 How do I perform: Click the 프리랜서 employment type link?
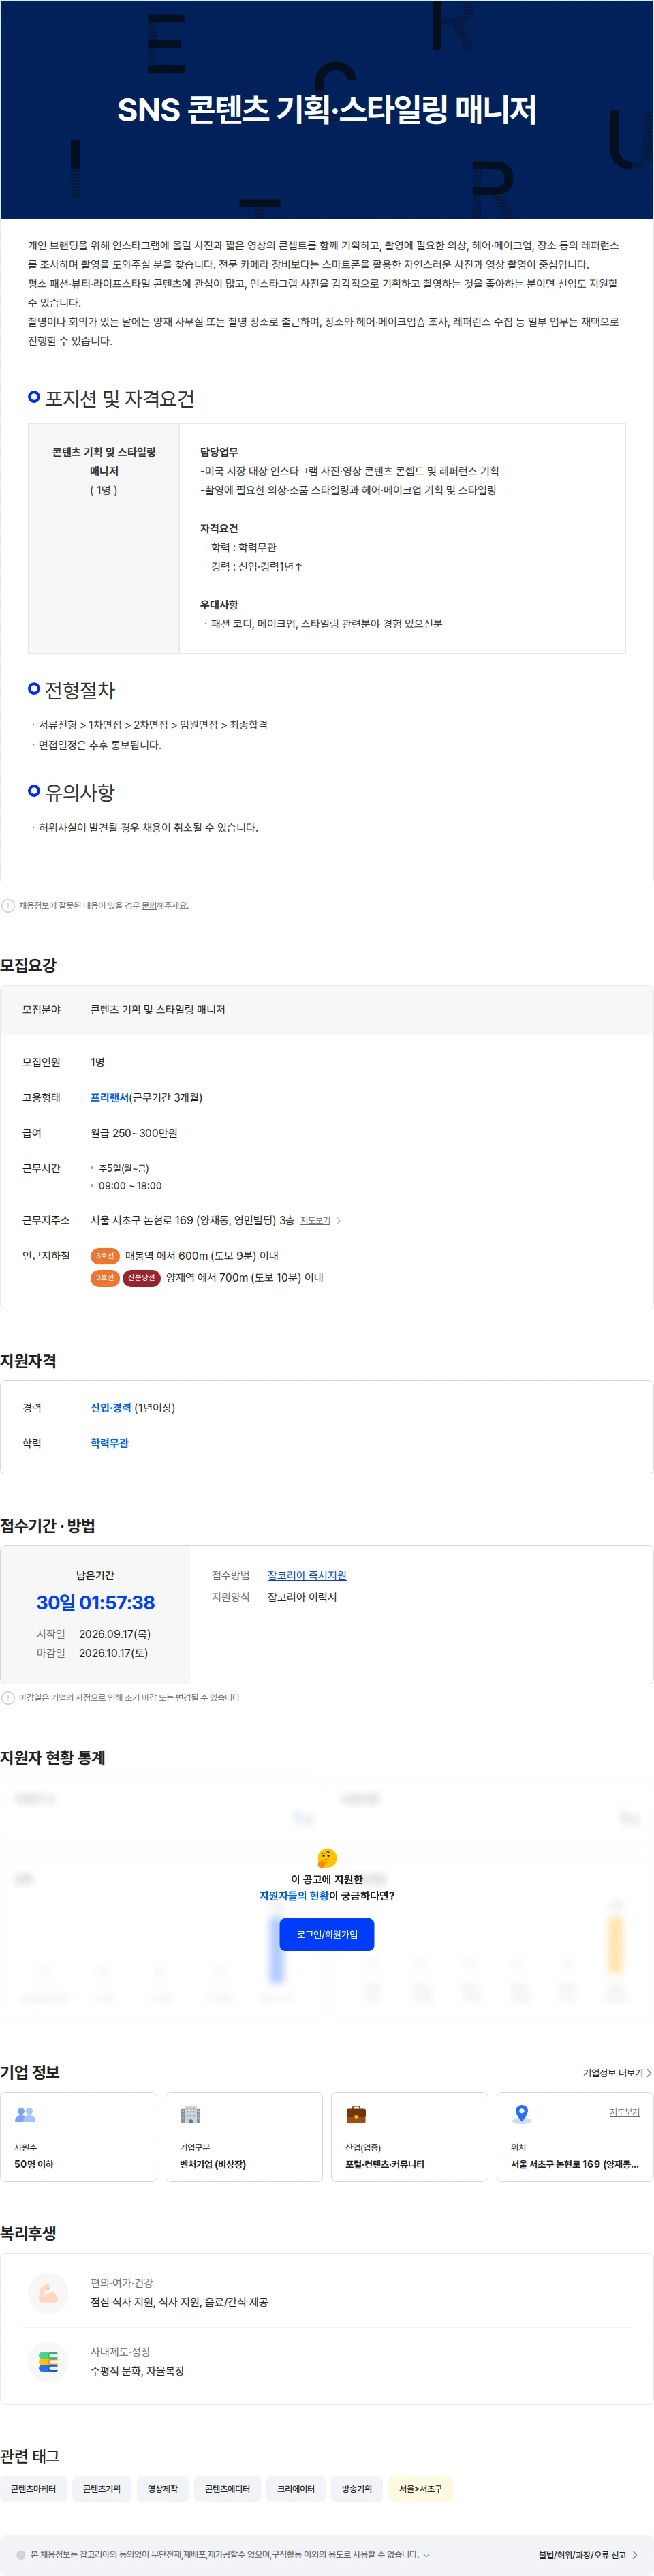(x=109, y=1097)
